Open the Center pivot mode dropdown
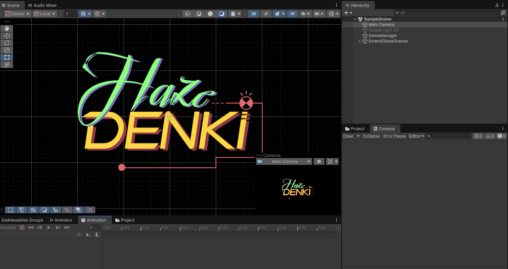The height and width of the screenshot is (269, 508). (17, 14)
